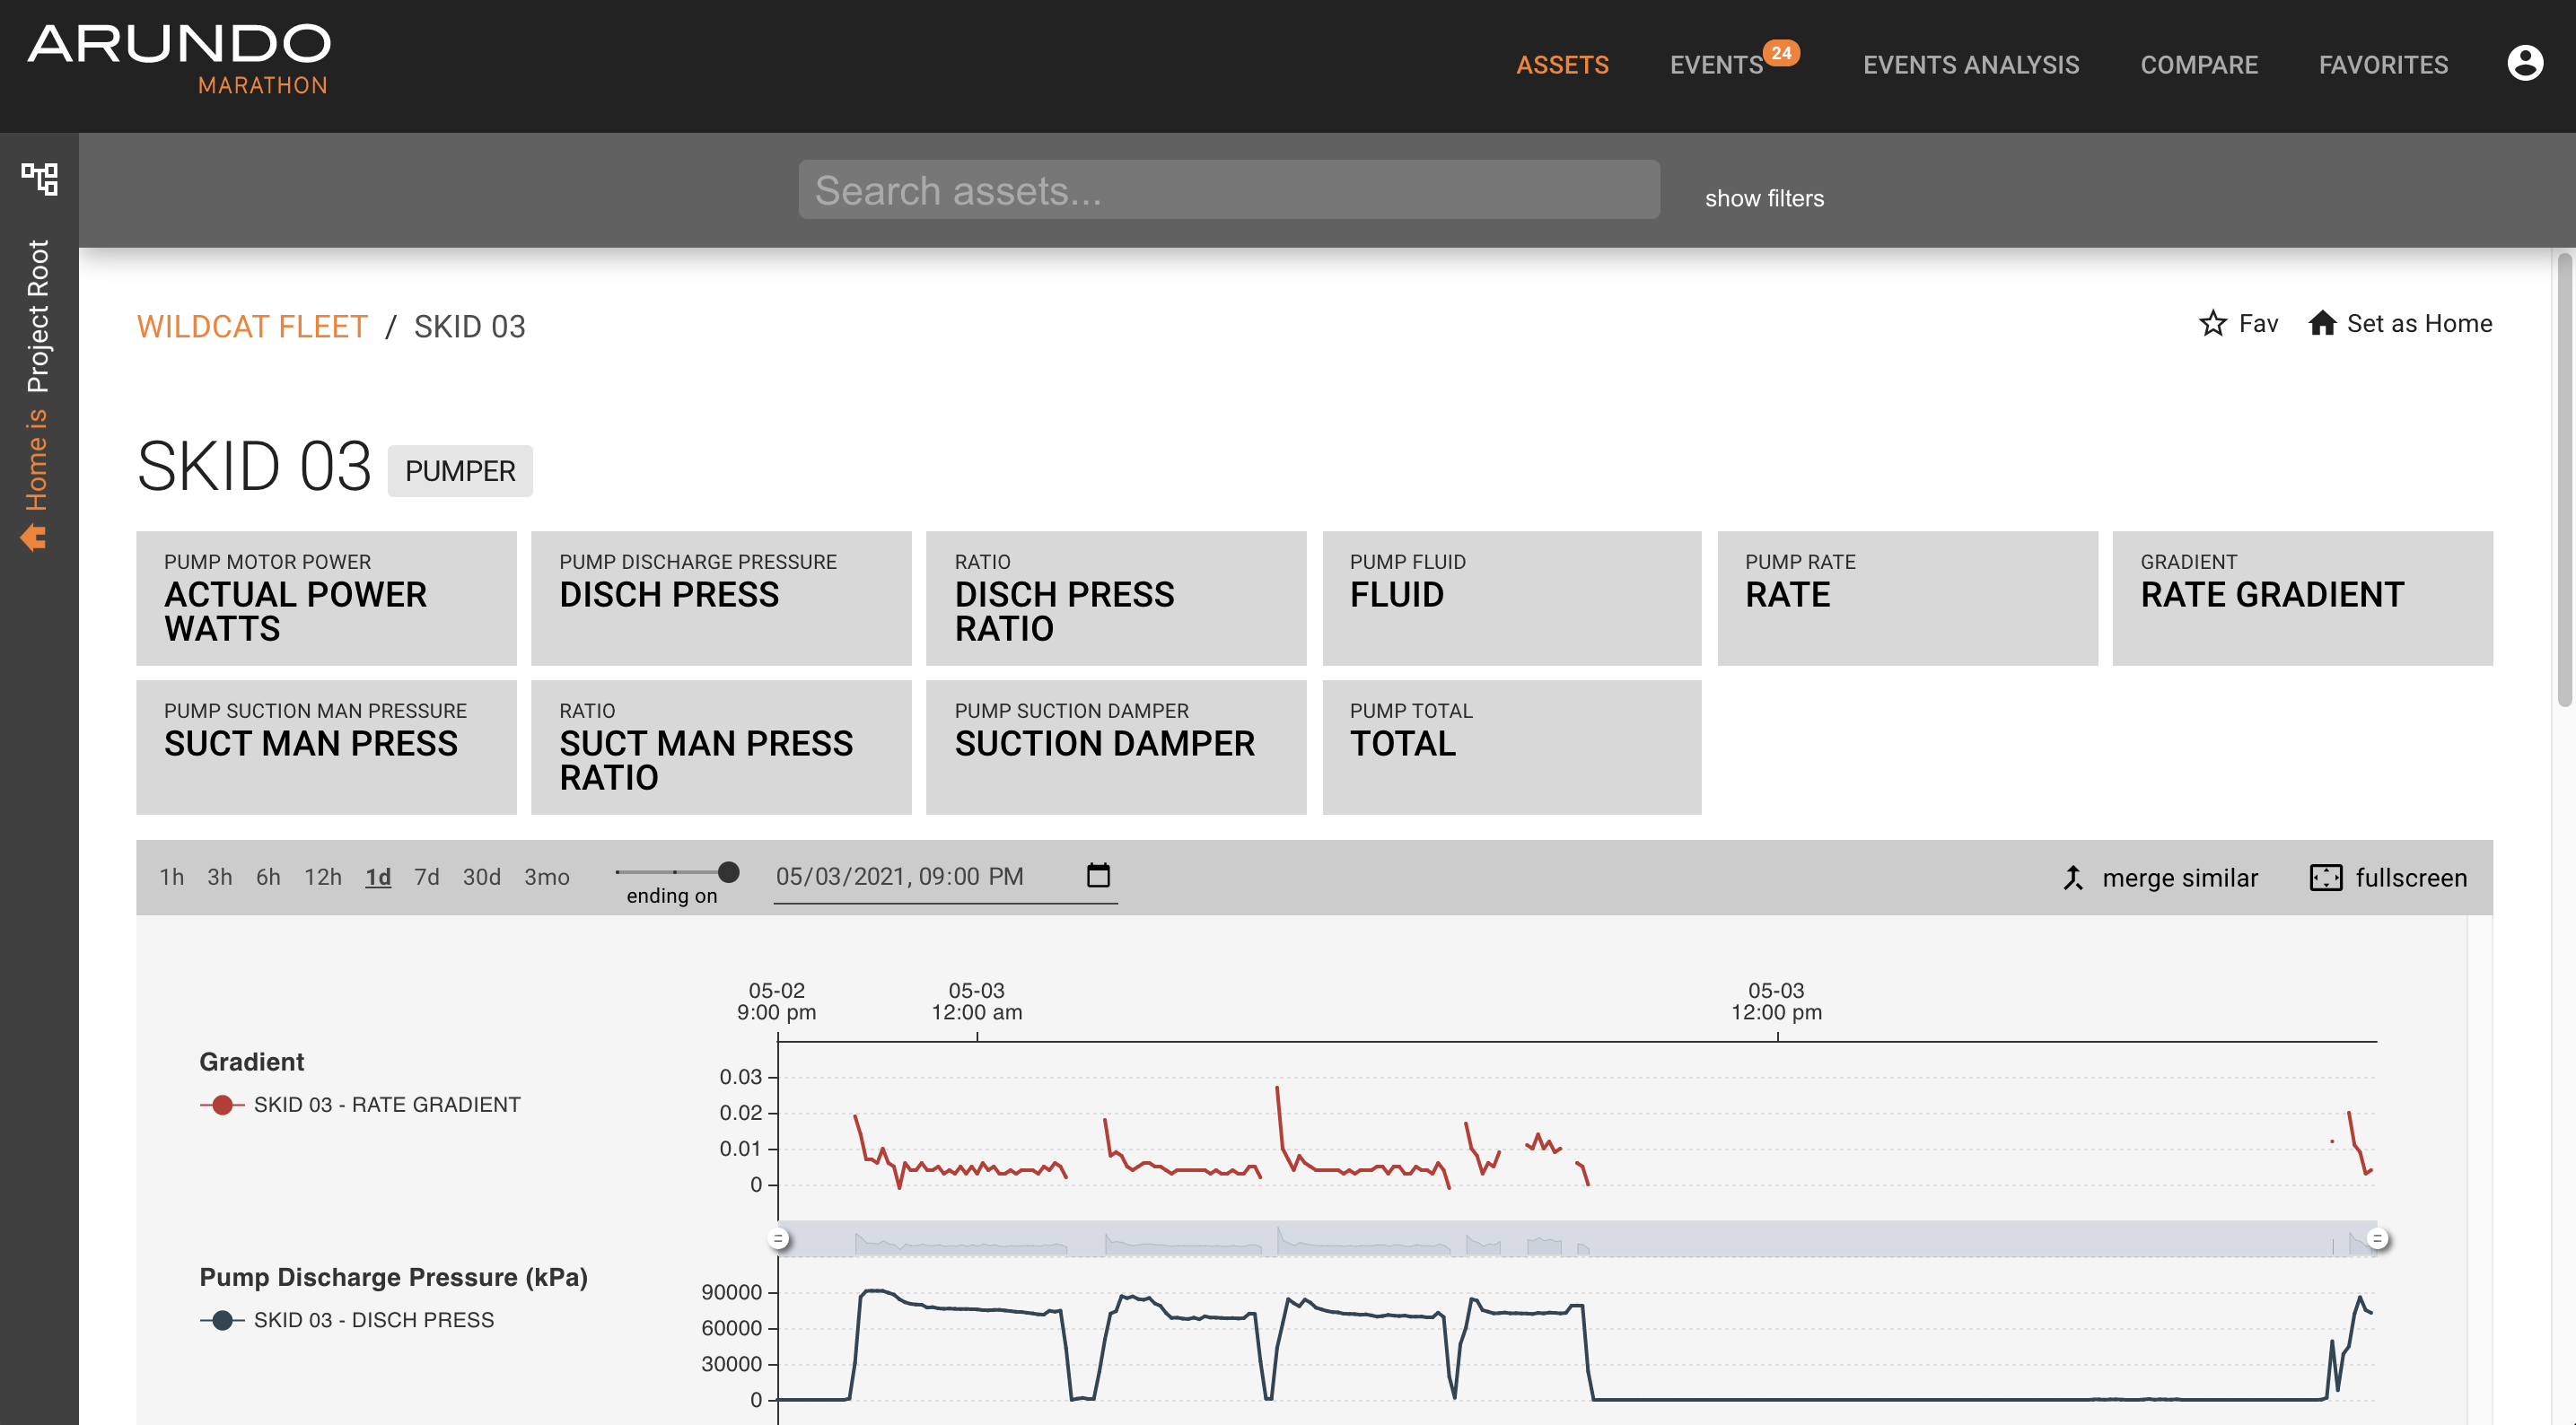This screenshot has width=2576, height=1425.
Task: Click the Set as Home house icon
Action: 2321,323
